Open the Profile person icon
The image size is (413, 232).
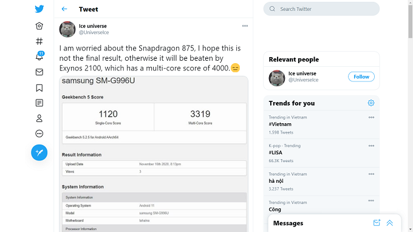pyautogui.click(x=39, y=118)
